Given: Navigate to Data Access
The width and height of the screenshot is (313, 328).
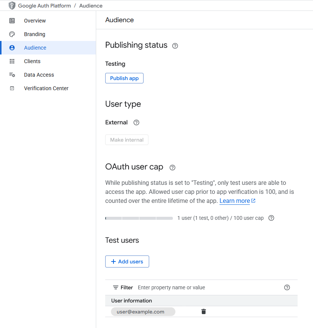Looking at the screenshot, I should 39,75.
